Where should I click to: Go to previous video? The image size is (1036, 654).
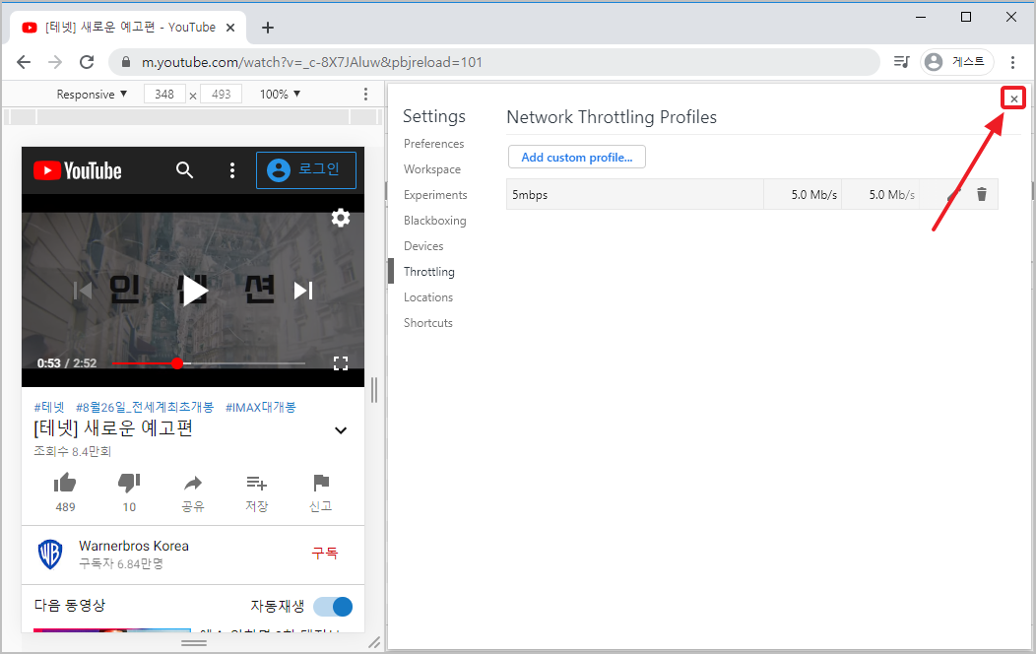click(83, 290)
